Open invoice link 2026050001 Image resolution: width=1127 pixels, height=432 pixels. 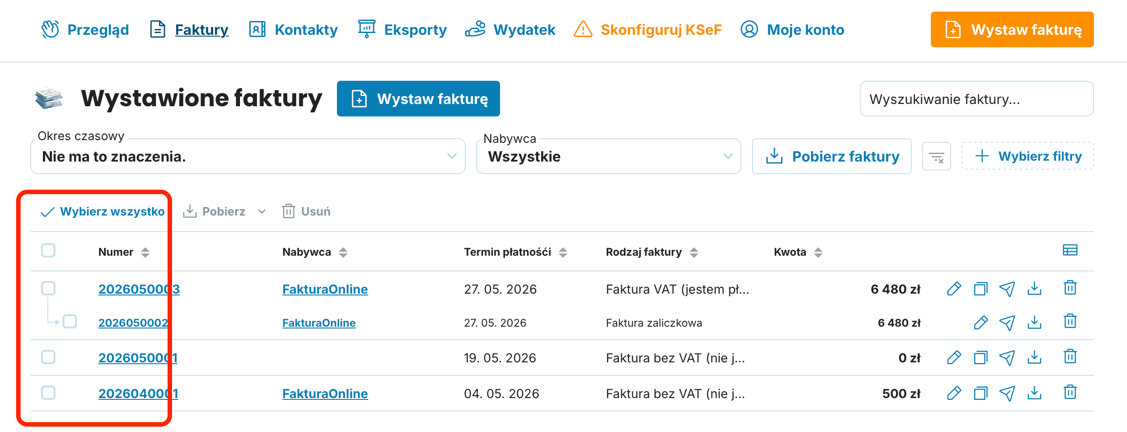coord(138,358)
